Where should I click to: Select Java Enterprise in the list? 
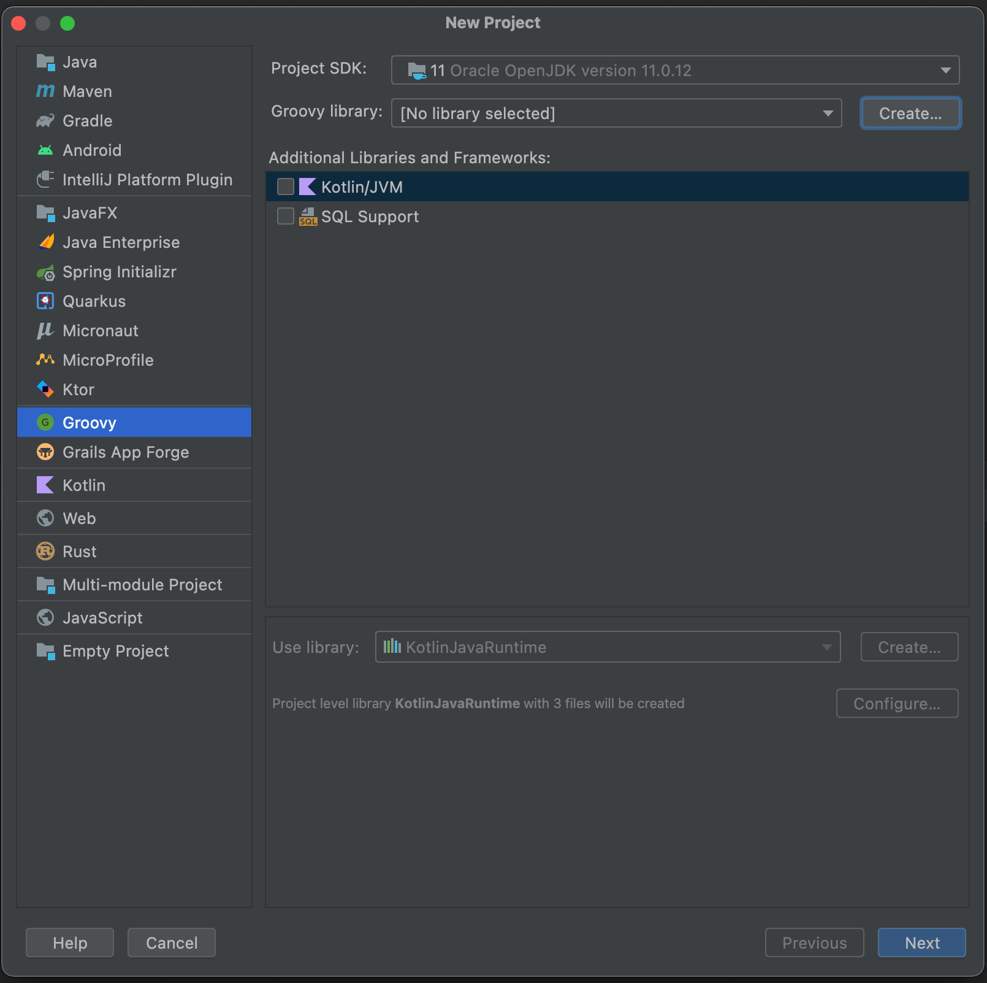click(x=134, y=242)
